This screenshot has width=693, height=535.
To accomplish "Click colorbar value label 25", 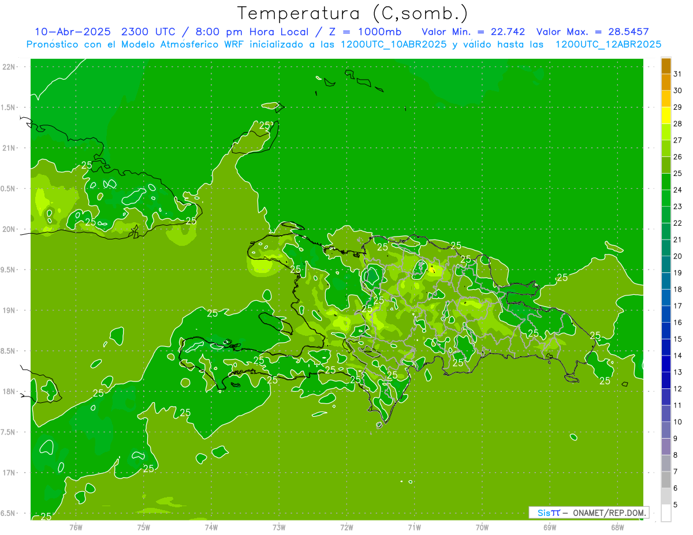I will tap(677, 173).
